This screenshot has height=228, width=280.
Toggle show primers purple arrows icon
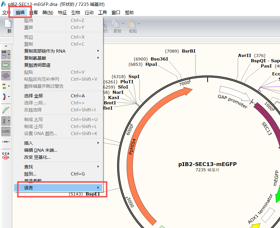tap(6, 76)
